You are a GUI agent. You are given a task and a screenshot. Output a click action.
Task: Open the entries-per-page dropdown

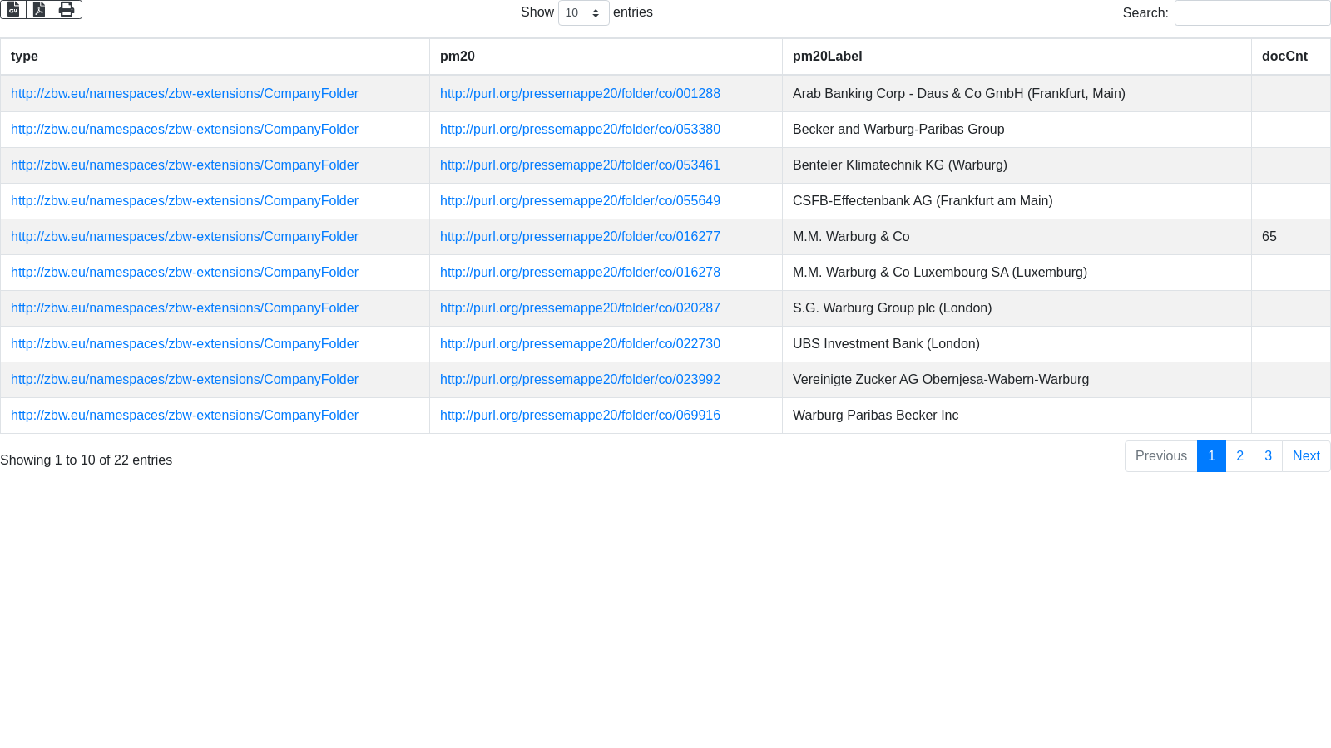(583, 13)
